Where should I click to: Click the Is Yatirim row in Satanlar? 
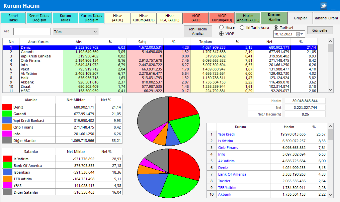[x=63, y=159]
